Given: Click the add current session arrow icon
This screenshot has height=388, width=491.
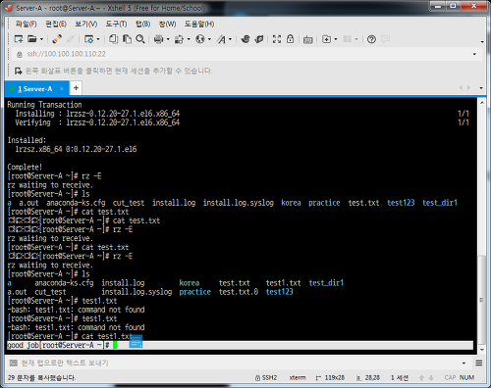Looking at the screenshot, I should pos(19,71).
